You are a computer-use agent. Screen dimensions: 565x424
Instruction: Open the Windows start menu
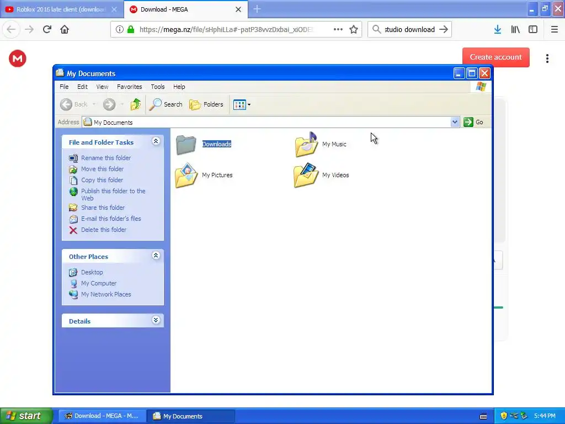pyautogui.click(x=26, y=416)
